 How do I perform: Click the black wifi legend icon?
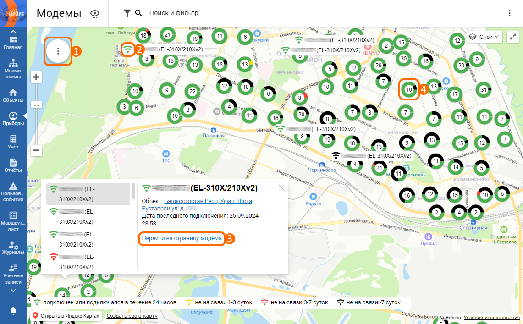tap(340, 302)
